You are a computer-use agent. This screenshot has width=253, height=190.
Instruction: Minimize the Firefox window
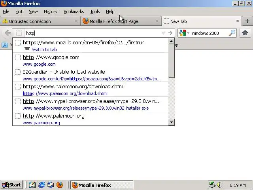[x=235, y=4]
